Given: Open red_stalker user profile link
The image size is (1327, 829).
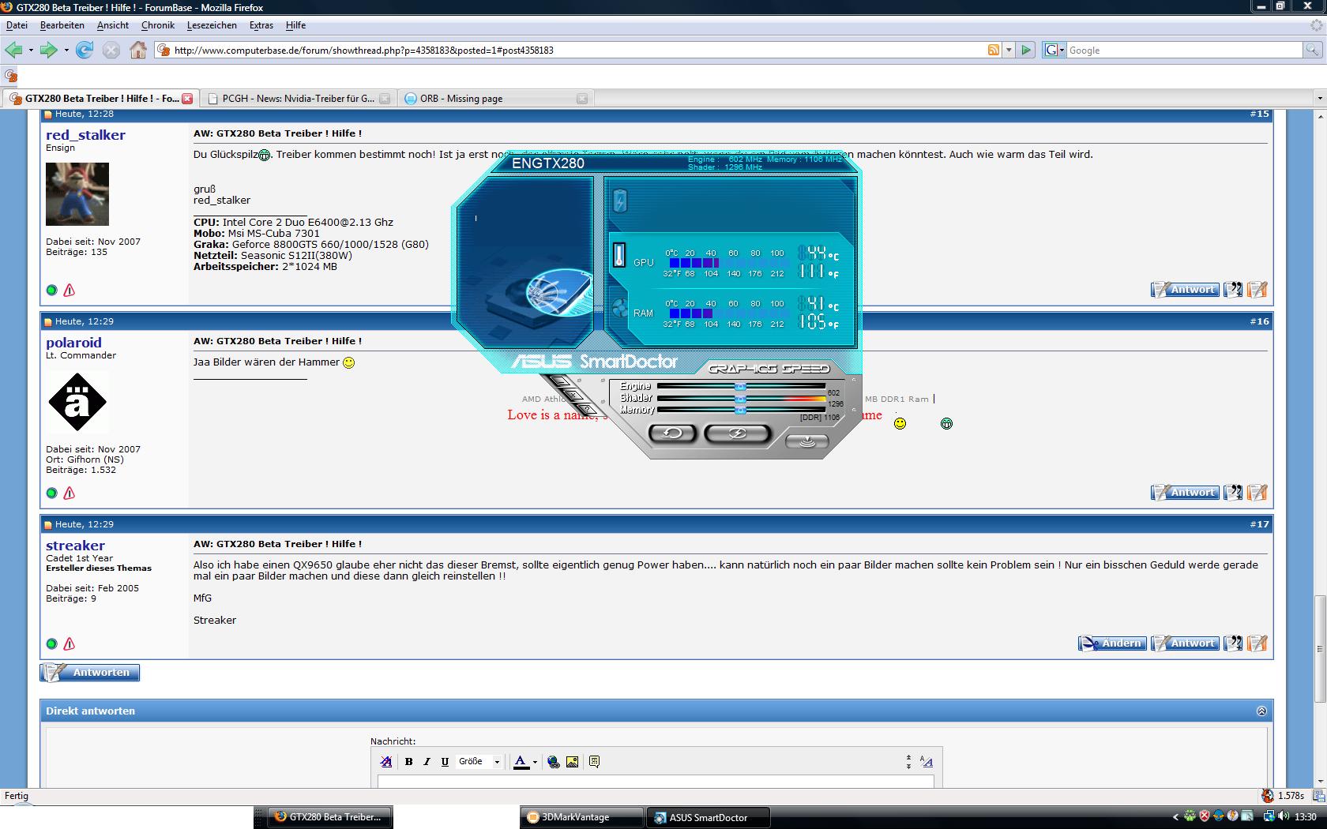Looking at the screenshot, I should (85, 135).
